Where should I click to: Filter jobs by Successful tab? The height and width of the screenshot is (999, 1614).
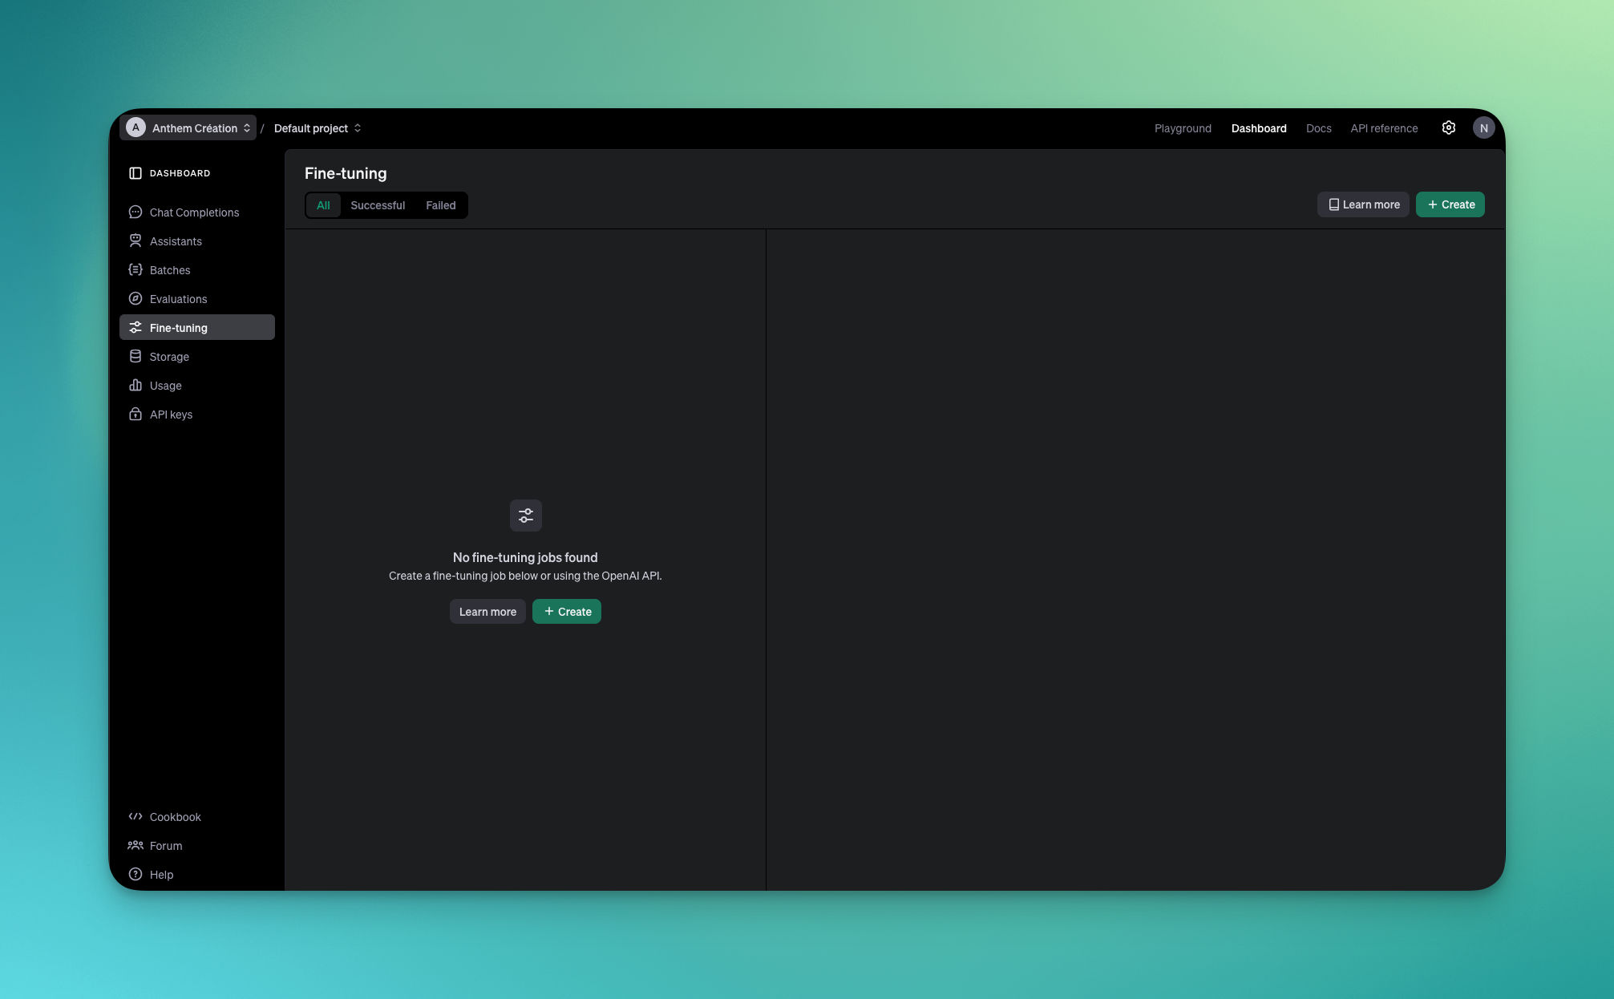(378, 205)
